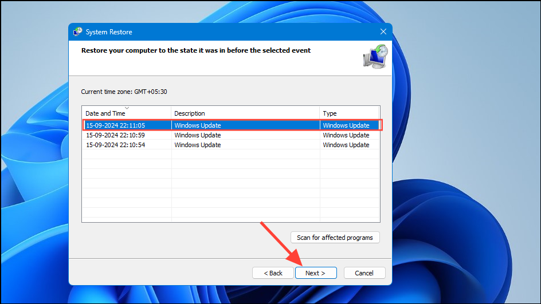
Task: Sort by the Description column header
Action: [x=245, y=113]
